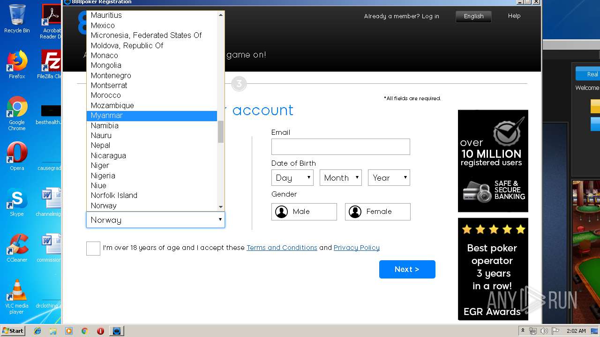This screenshot has width=600, height=337.
Task: Click the taskbar clock showing 2:02 AM
Action: [576, 331]
